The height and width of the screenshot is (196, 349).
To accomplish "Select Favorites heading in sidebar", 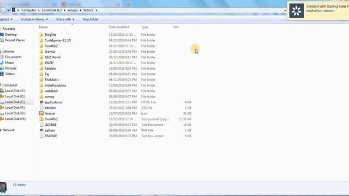I will coord(9,29).
